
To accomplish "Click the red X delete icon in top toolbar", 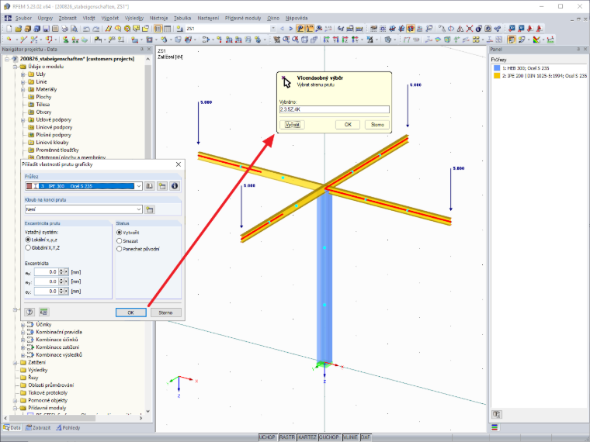I will click(x=470, y=29).
